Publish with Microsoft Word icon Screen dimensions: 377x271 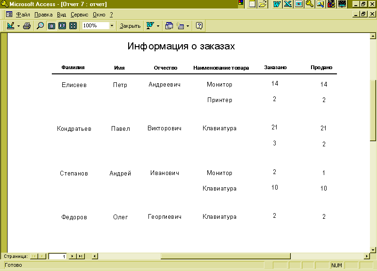point(150,26)
